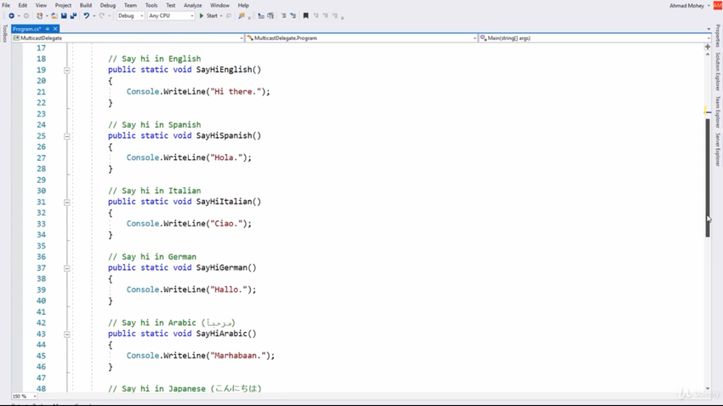Open the Test menu
Image resolution: width=723 pixels, height=406 pixels.
coord(171,5)
